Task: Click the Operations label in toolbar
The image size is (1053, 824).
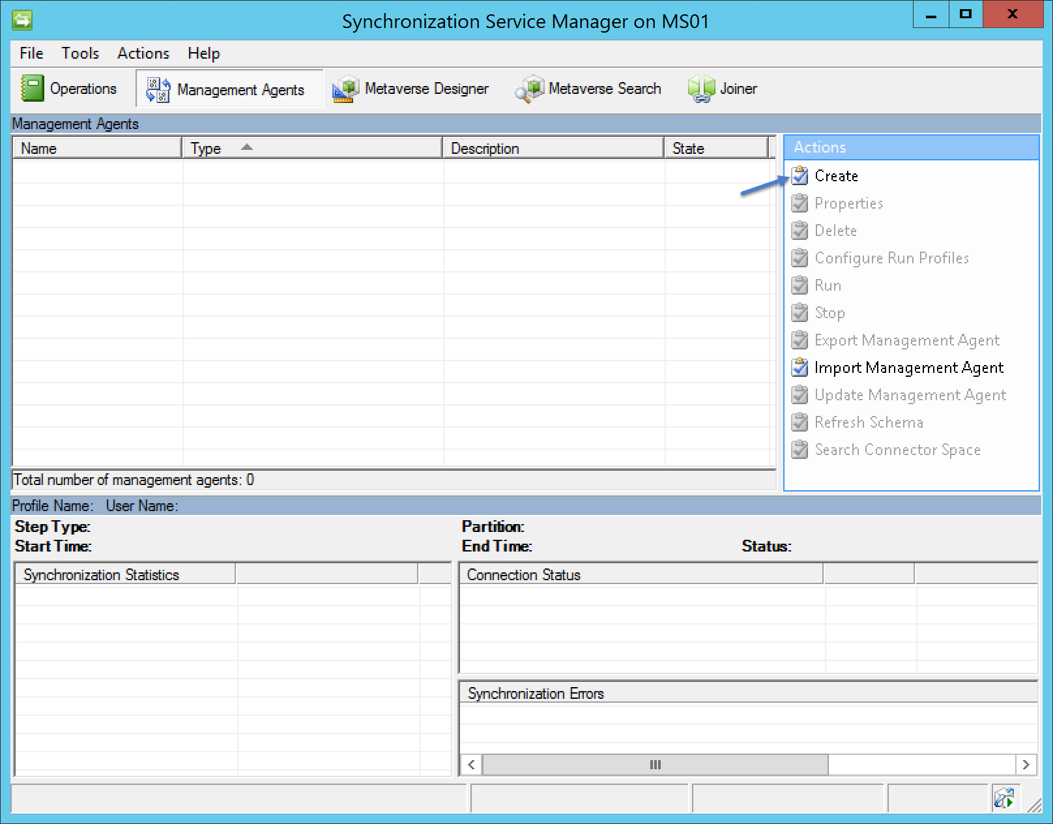Action: [83, 89]
